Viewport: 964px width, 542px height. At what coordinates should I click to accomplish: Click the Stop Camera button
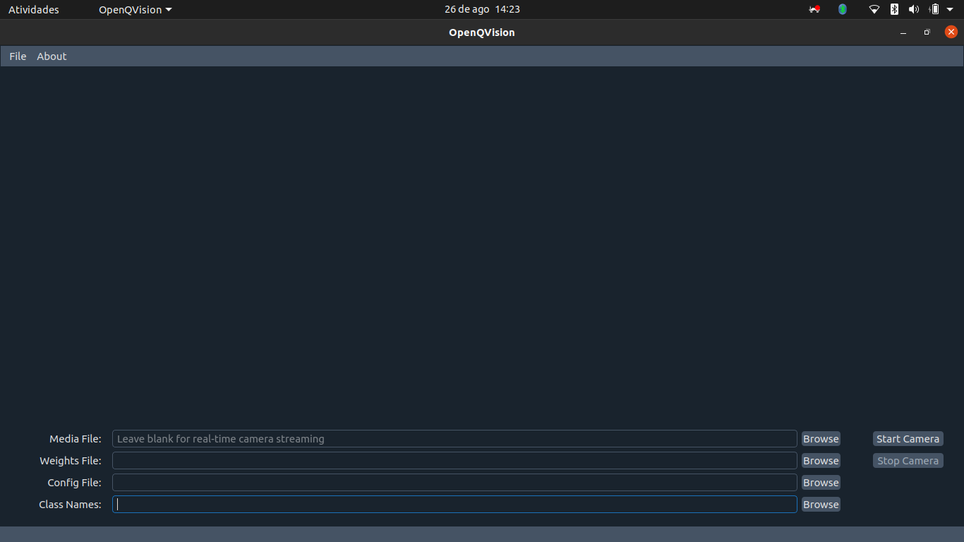point(908,461)
